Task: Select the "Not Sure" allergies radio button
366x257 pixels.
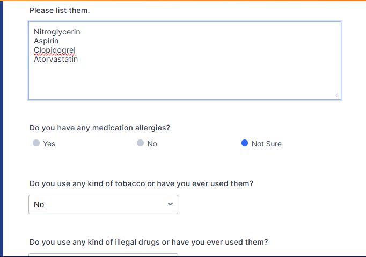Action: (x=245, y=143)
